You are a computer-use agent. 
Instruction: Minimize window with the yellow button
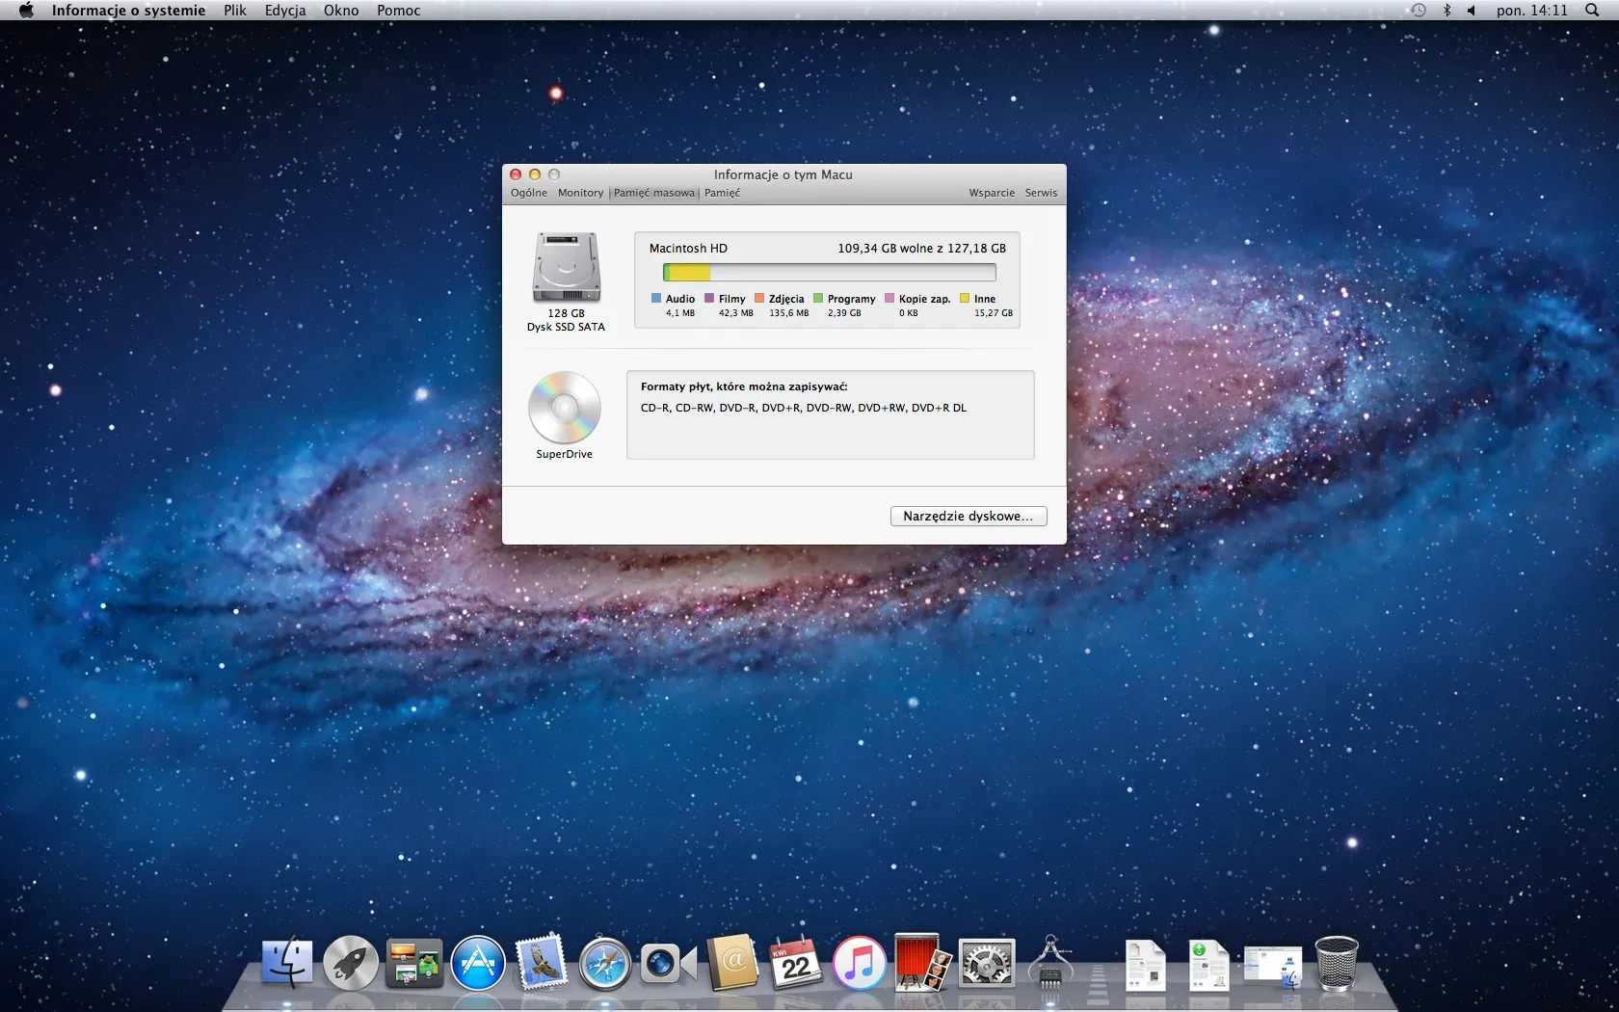coord(535,174)
